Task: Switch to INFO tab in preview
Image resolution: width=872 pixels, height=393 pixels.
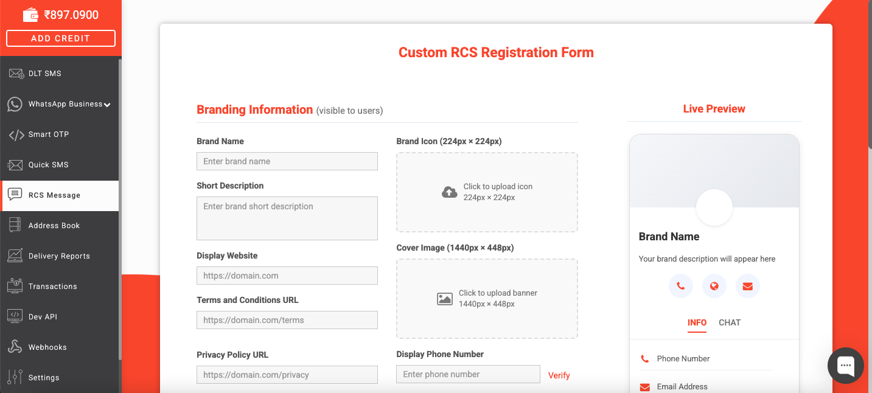Action: point(697,322)
